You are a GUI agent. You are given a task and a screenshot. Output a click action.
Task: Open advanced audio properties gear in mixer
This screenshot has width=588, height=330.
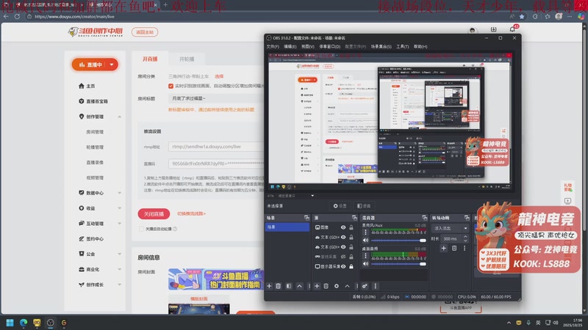[x=365, y=286]
